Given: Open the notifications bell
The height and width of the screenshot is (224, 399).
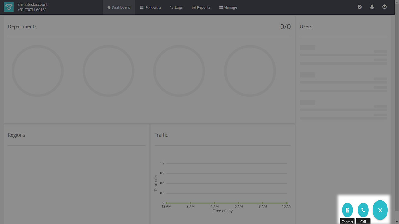Looking at the screenshot, I should tap(372, 7).
